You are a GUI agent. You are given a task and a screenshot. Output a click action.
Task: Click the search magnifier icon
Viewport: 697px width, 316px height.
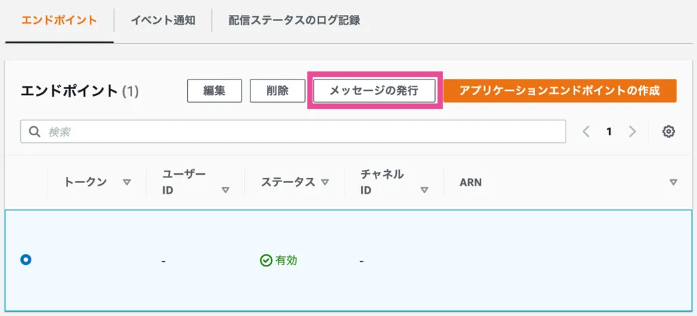pos(34,132)
